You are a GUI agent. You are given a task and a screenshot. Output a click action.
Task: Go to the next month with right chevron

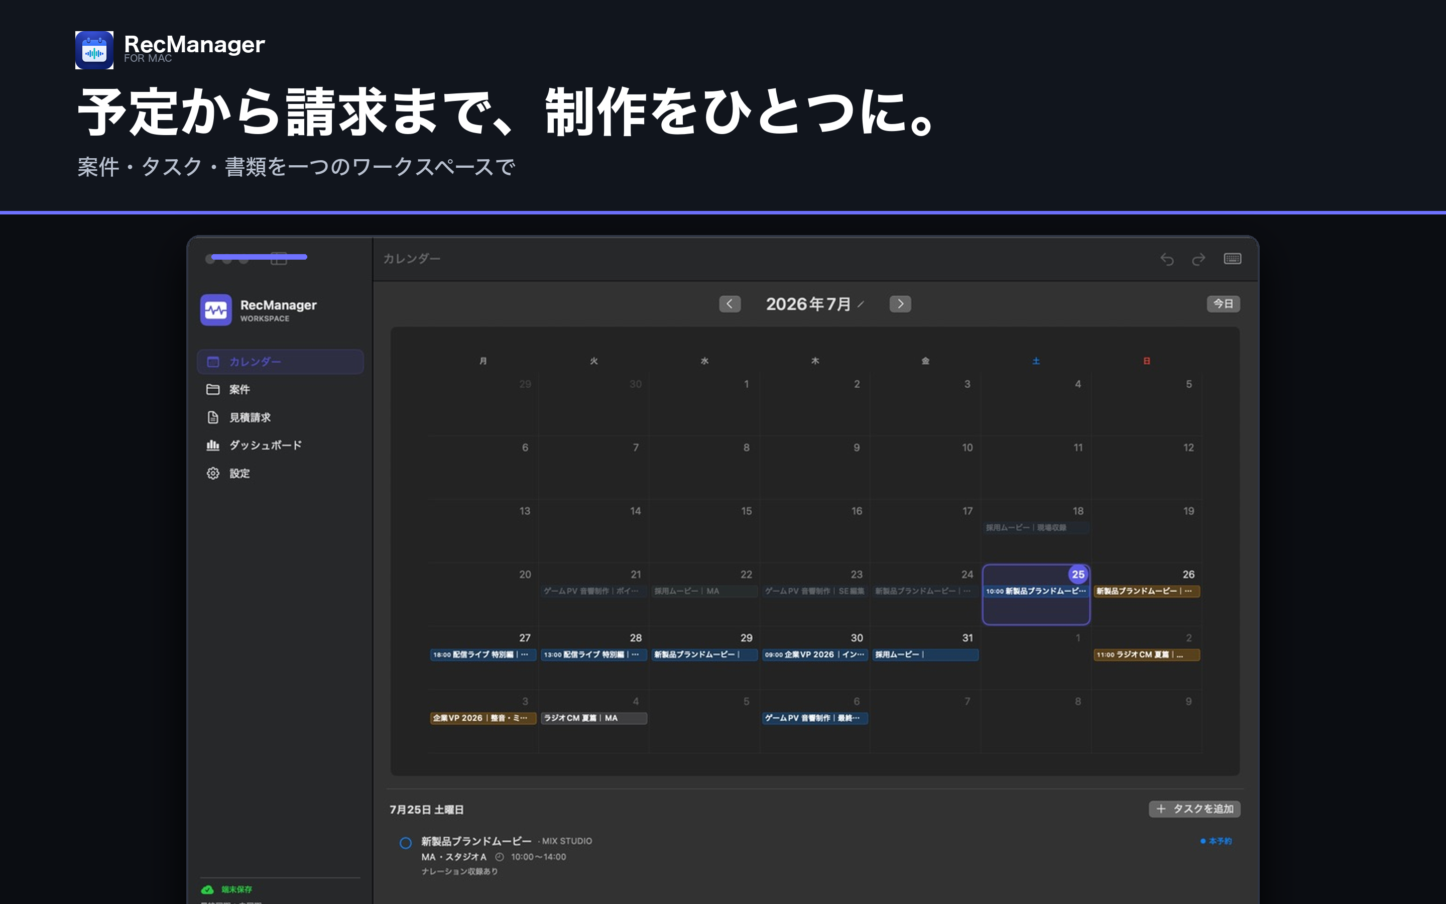900,304
